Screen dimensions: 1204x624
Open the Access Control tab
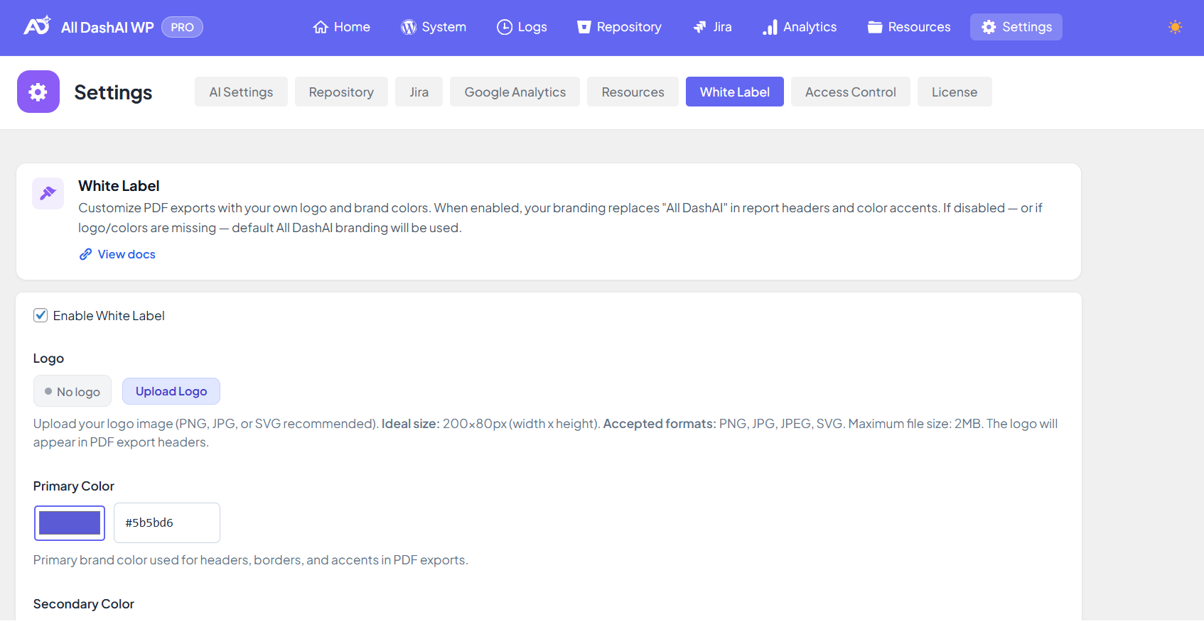coord(850,92)
